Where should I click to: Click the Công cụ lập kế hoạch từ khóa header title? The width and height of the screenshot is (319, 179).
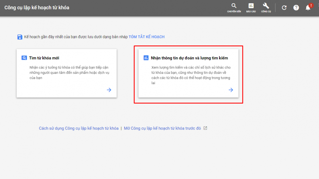point(37,8)
